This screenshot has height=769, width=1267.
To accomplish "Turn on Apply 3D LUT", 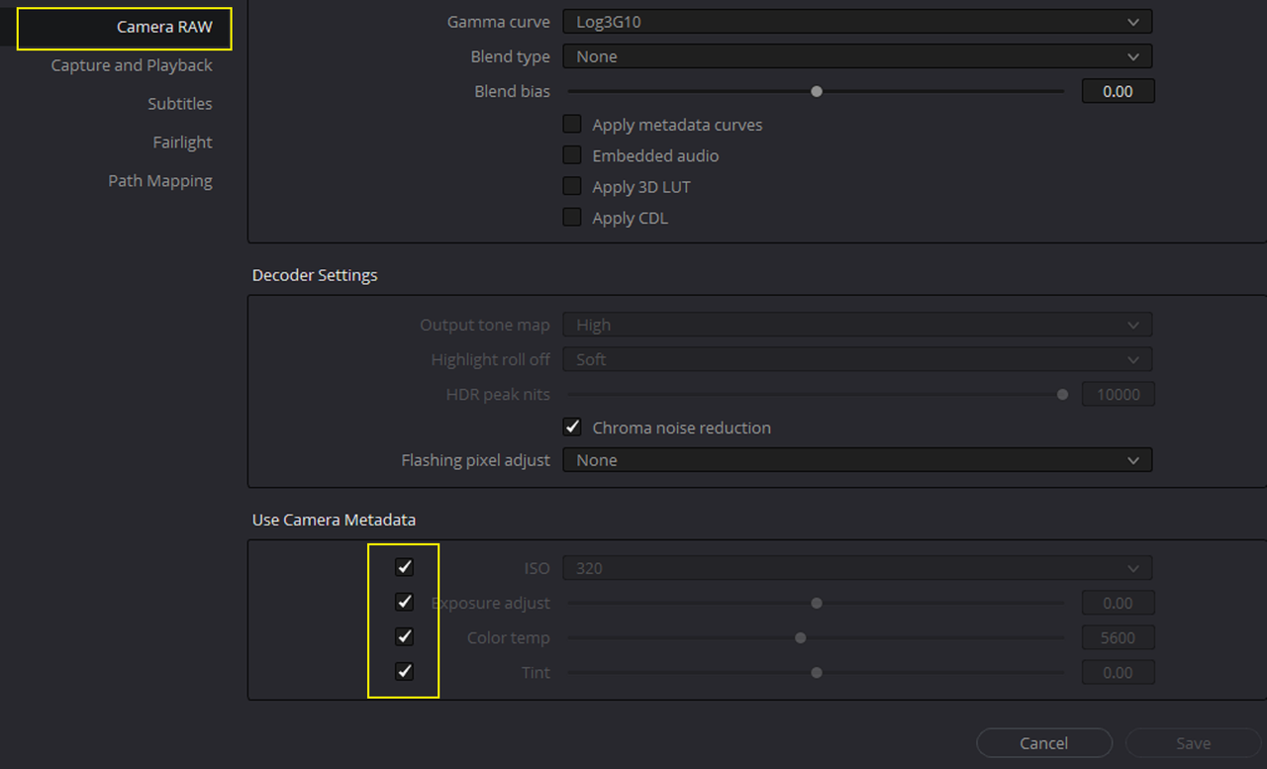I will tap(572, 186).
